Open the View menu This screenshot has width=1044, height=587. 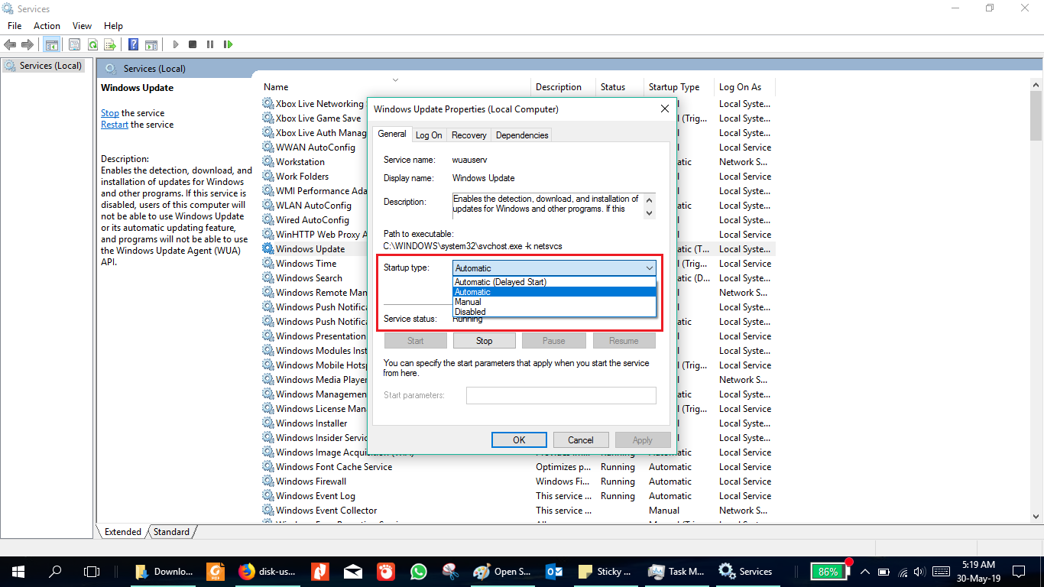(x=82, y=26)
